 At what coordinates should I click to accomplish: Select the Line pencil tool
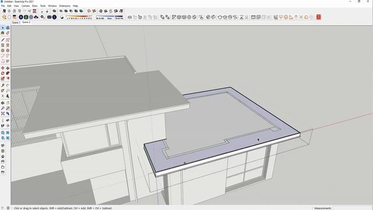click(x=2, y=40)
